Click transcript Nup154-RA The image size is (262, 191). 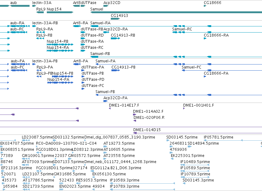[58, 48]
